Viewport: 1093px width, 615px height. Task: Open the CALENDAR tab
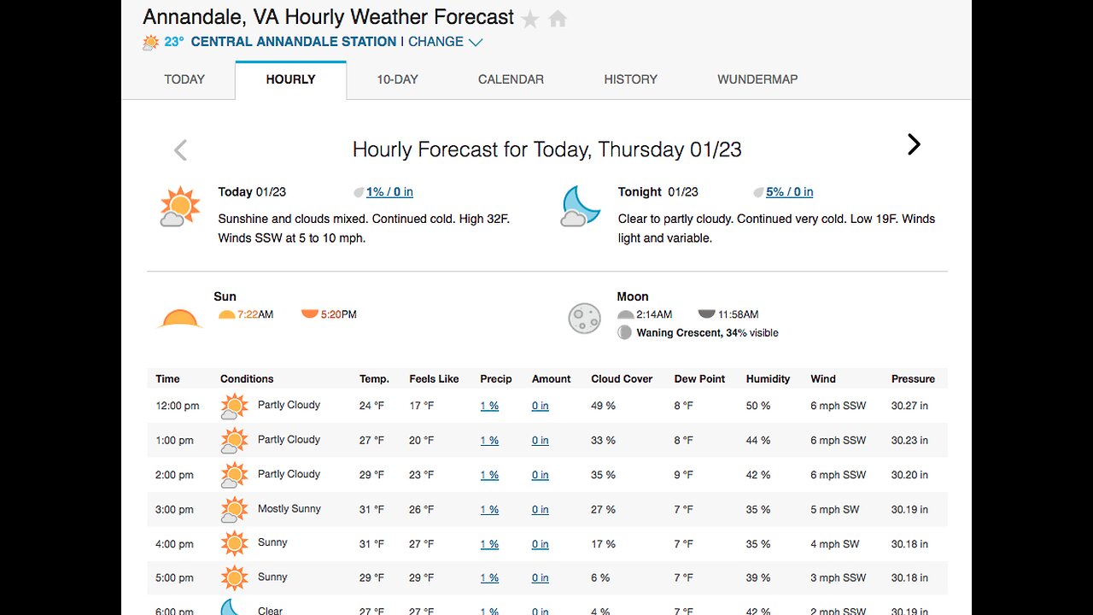(511, 79)
